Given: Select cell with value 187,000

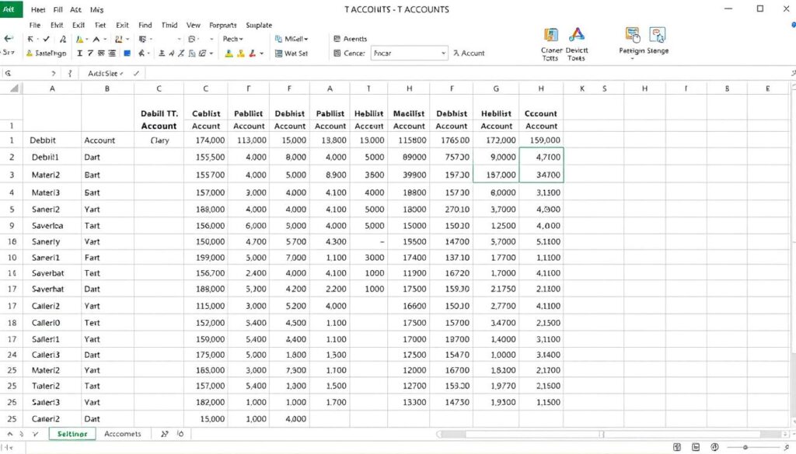Looking at the screenshot, I should [496, 175].
